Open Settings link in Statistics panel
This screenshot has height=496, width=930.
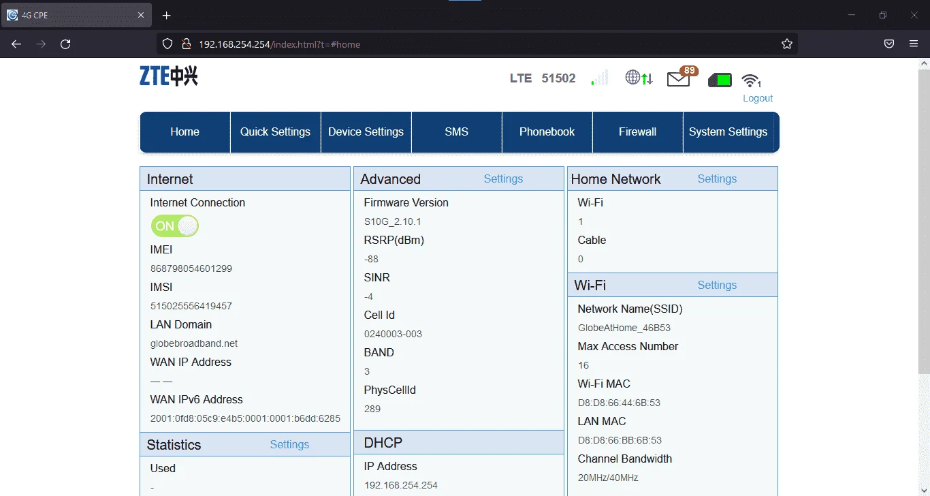coord(289,444)
